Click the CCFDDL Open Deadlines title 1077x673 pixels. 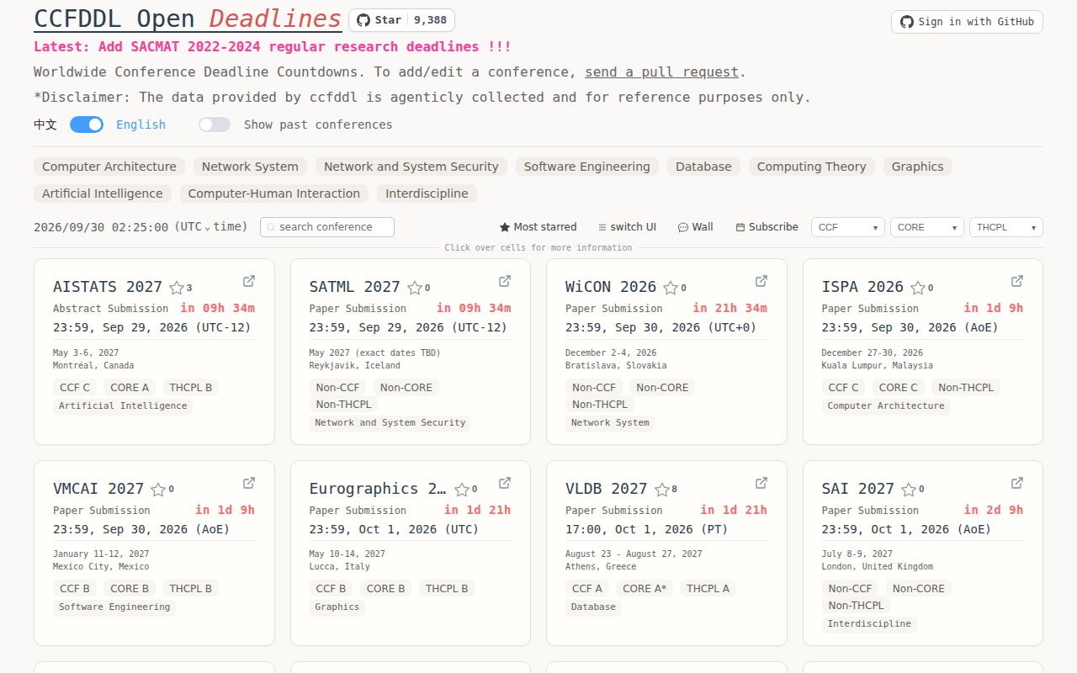click(188, 19)
